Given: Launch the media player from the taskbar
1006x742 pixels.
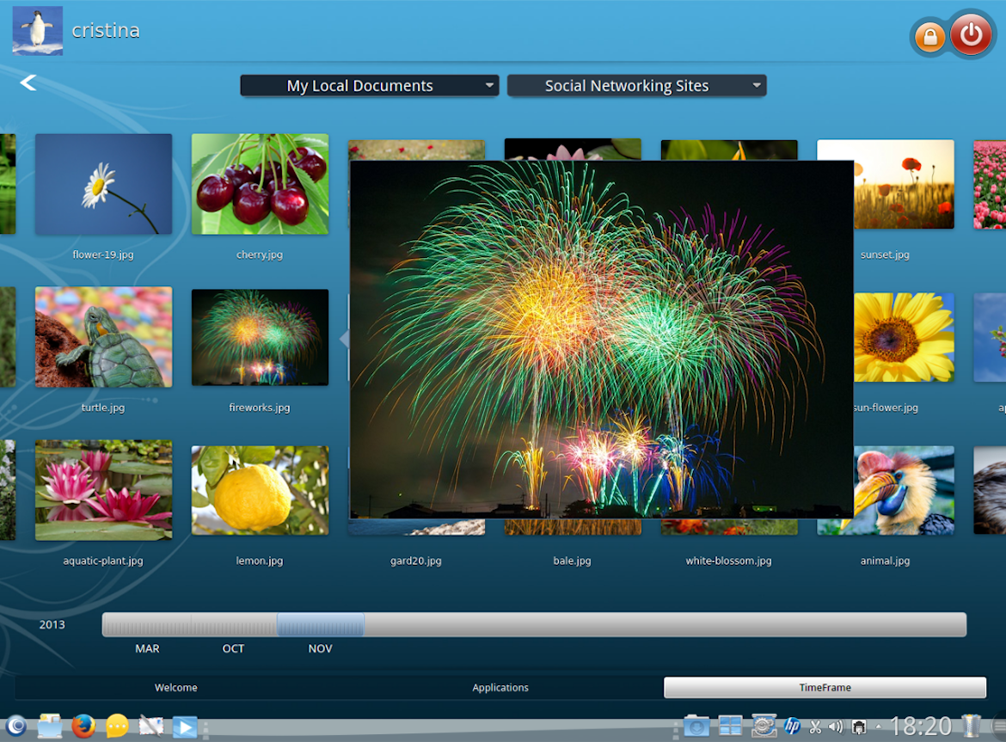Looking at the screenshot, I should (x=186, y=727).
